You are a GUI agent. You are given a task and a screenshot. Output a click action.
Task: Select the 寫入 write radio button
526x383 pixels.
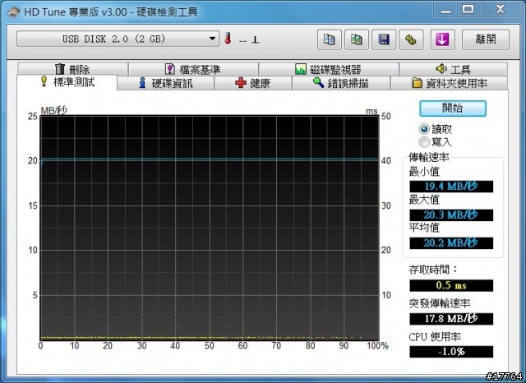pos(424,142)
